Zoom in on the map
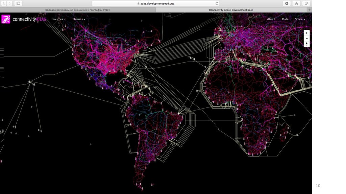This screenshot has height=194, width=346. (306, 33)
